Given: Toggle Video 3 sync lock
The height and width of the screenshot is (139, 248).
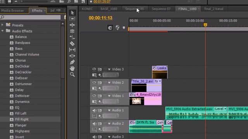Looking at the screenshot, I should pyautogui.click(x=100, y=69).
